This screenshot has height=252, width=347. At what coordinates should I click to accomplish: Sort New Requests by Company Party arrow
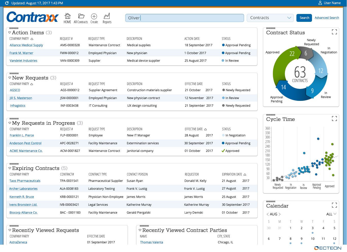click(x=32, y=84)
